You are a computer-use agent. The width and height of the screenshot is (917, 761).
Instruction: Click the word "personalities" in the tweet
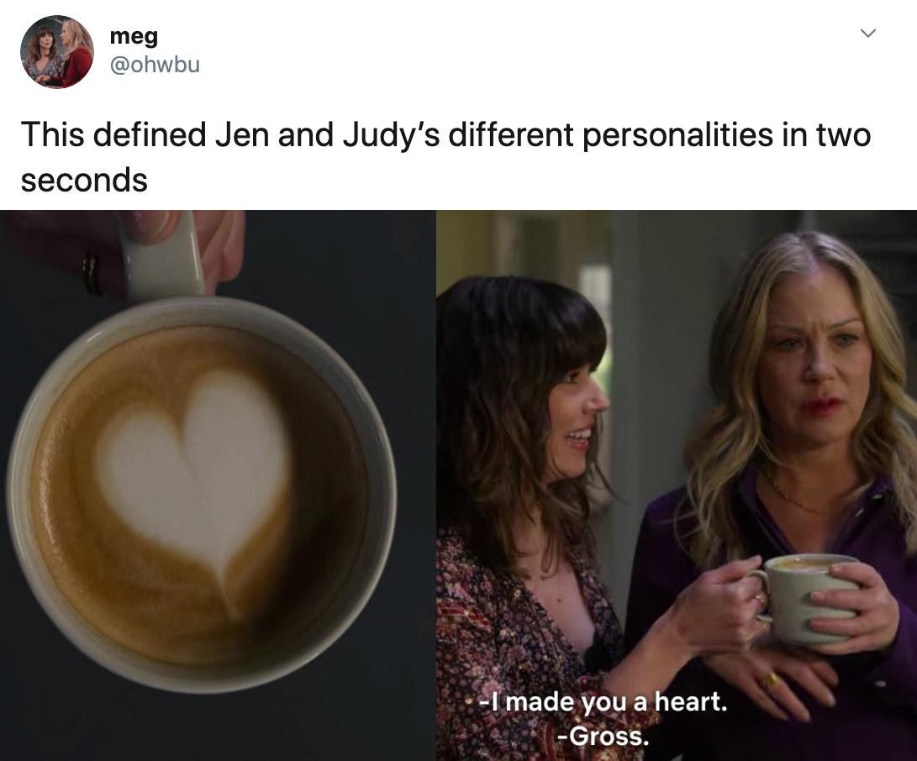click(677, 135)
